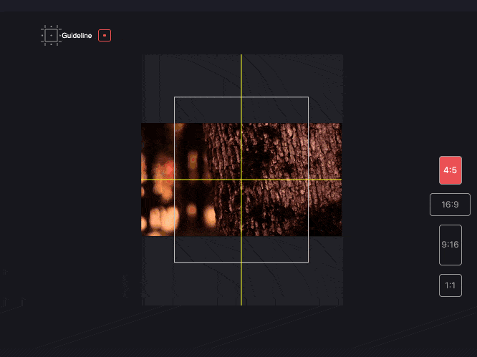Click the Guideline label text
477x357 pixels.
(x=77, y=36)
